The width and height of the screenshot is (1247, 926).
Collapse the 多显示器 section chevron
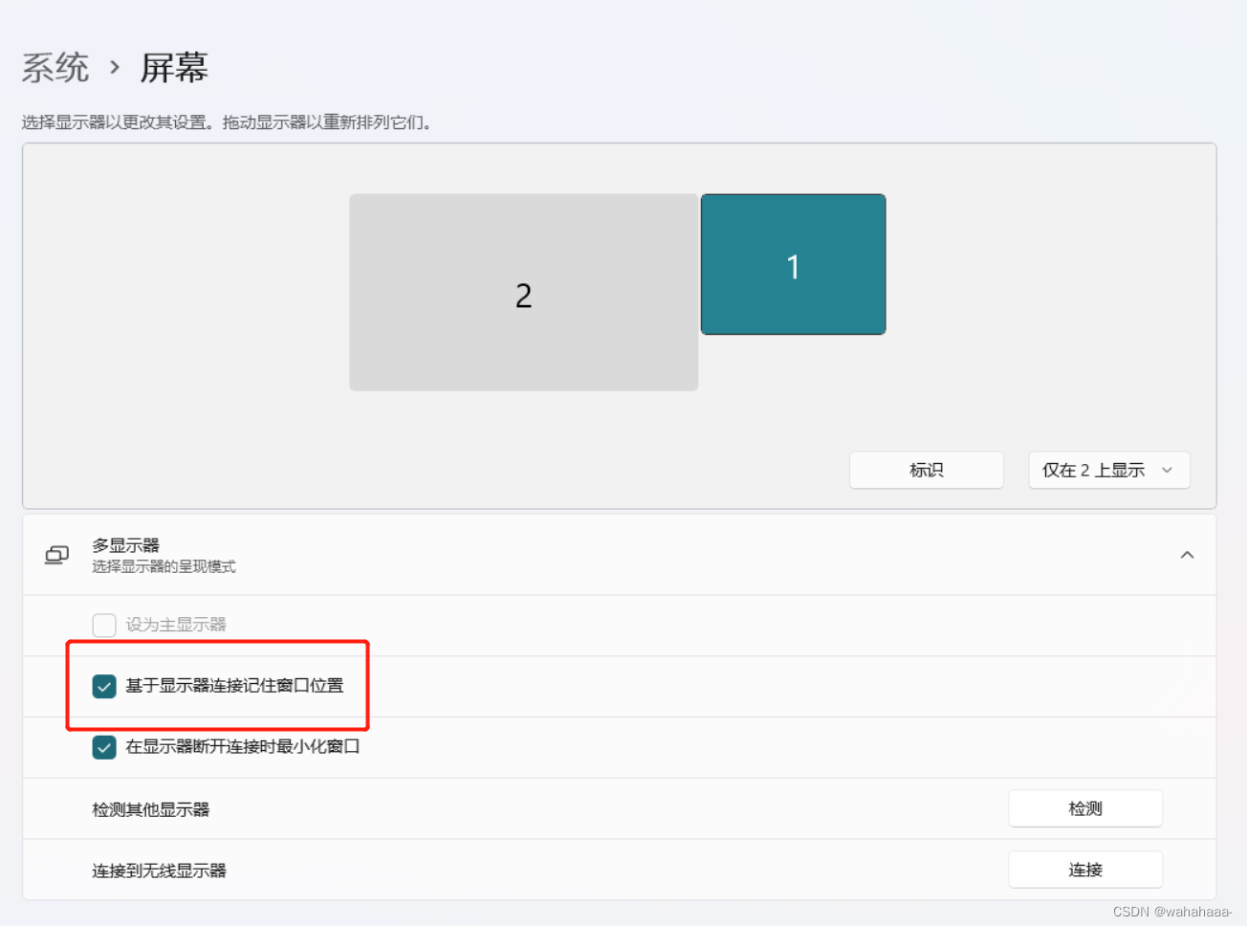[1187, 555]
